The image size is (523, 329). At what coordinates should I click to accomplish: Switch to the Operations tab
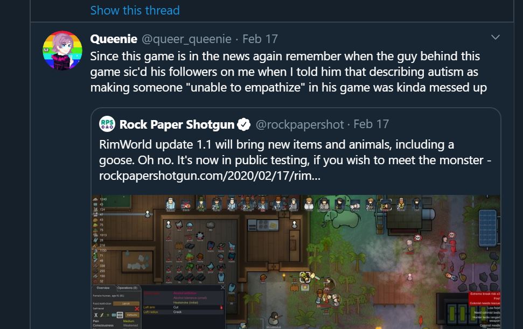click(x=128, y=288)
